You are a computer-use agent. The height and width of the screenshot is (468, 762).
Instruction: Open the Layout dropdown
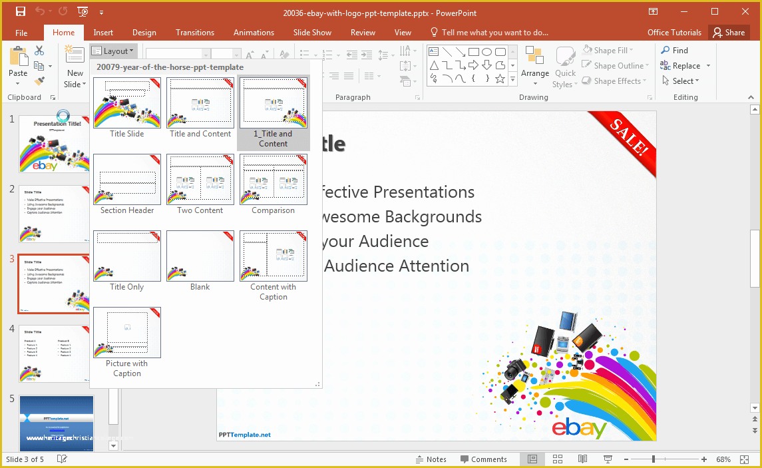tap(112, 51)
